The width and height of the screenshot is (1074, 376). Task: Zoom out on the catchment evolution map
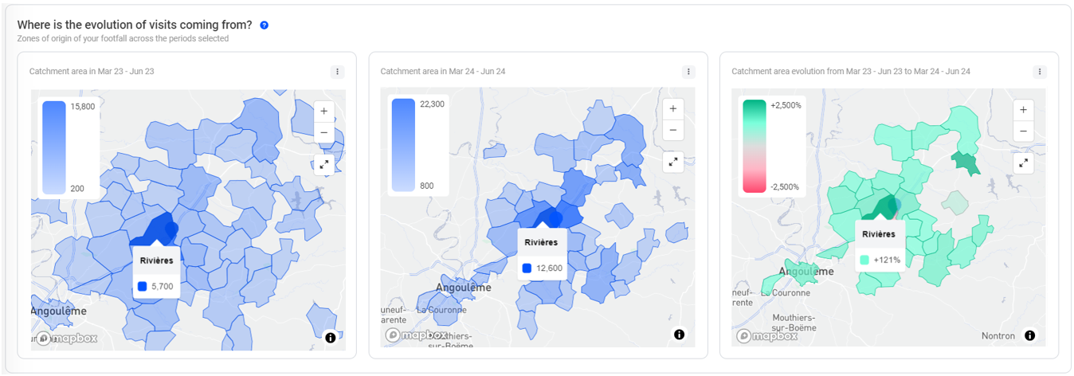coord(1024,131)
